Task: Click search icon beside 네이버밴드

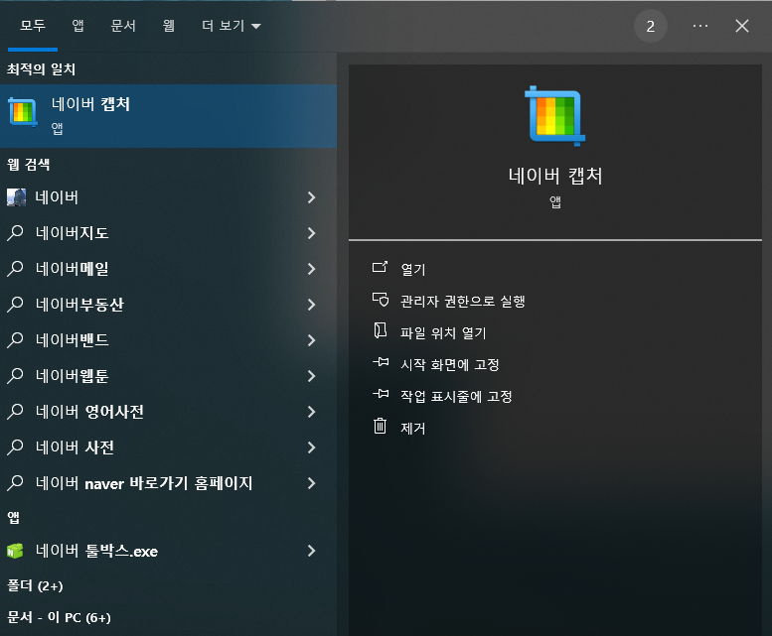Action: click(15, 340)
